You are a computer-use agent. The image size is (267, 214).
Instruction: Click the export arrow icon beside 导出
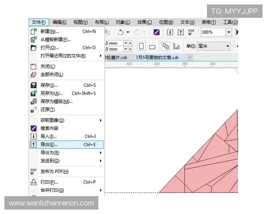pyautogui.click(x=33, y=144)
